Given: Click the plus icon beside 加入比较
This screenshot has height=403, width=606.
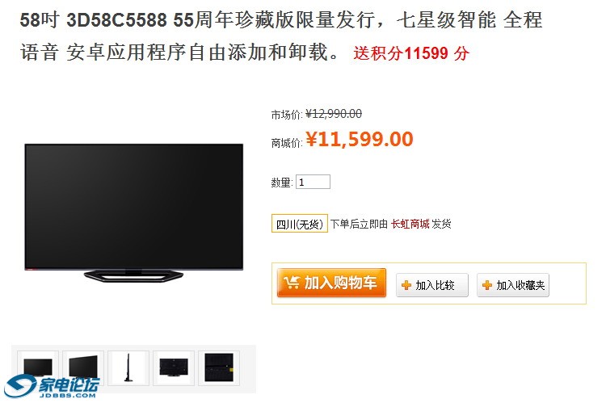Looking at the screenshot, I should [406, 285].
